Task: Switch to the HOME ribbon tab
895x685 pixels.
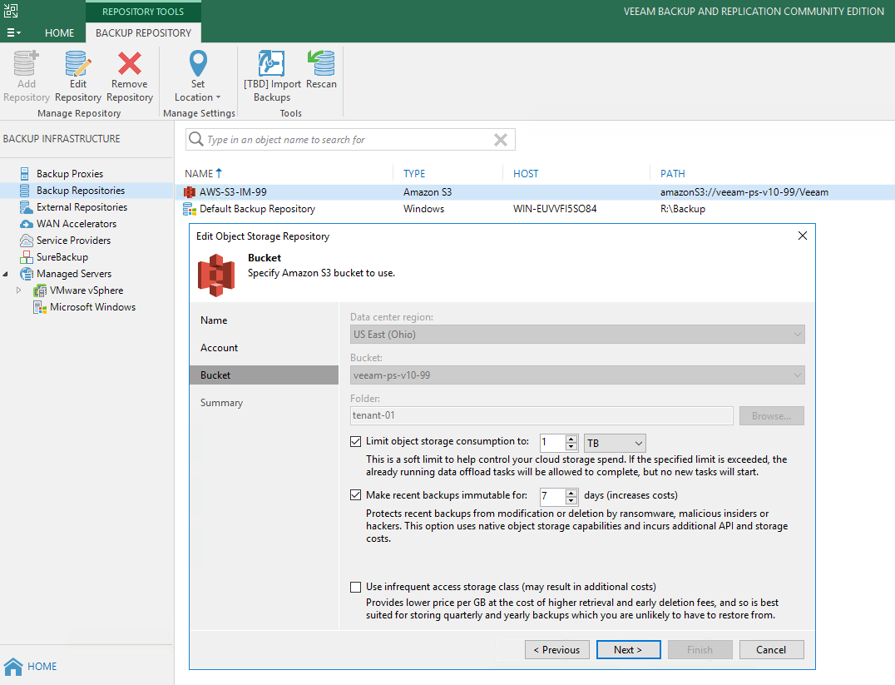Action: tap(59, 33)
